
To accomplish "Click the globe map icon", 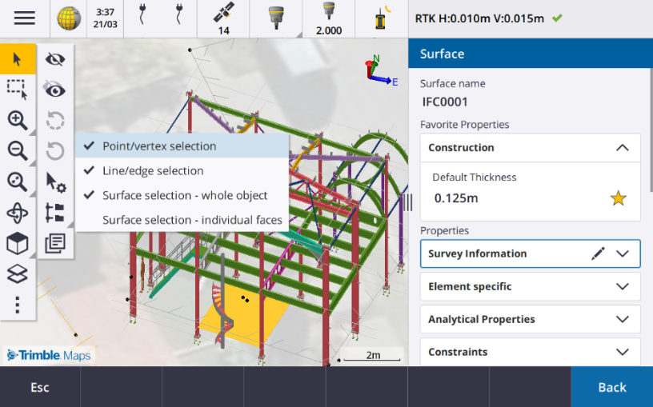I will pyautogui.click(x=70, y=18).
